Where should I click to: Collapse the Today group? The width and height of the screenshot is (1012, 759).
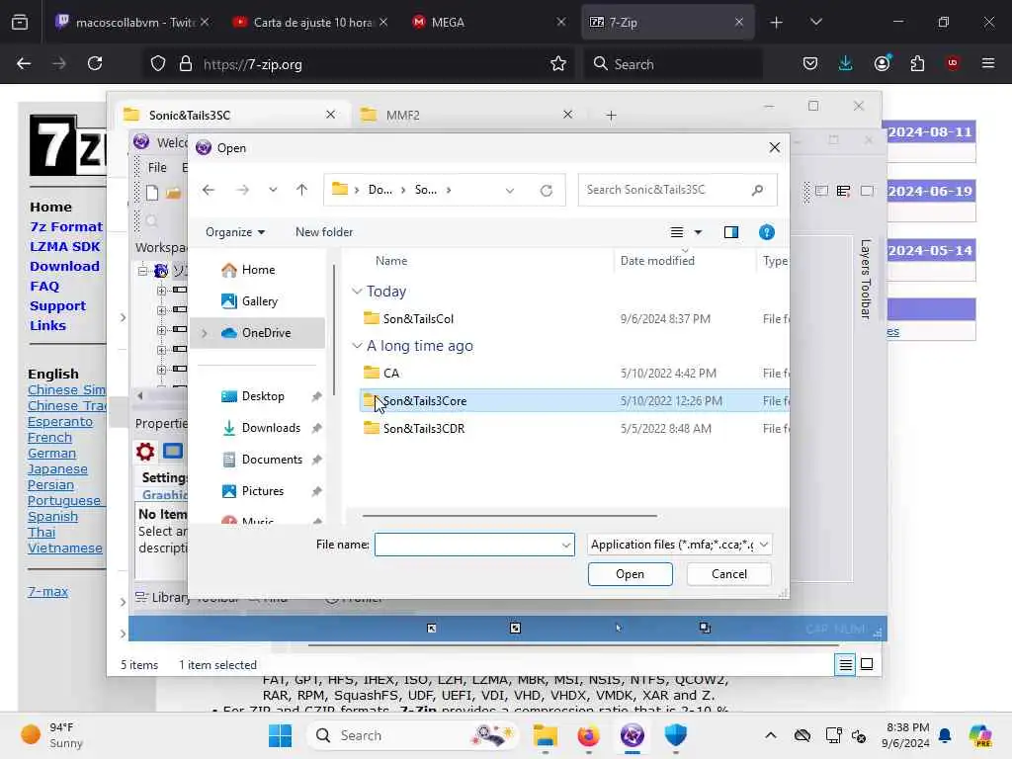pos(357,292)
